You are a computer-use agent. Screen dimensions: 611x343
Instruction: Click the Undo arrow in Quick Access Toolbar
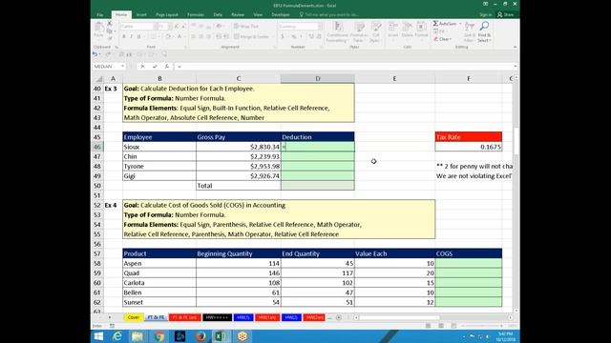(x=95, y=54)
